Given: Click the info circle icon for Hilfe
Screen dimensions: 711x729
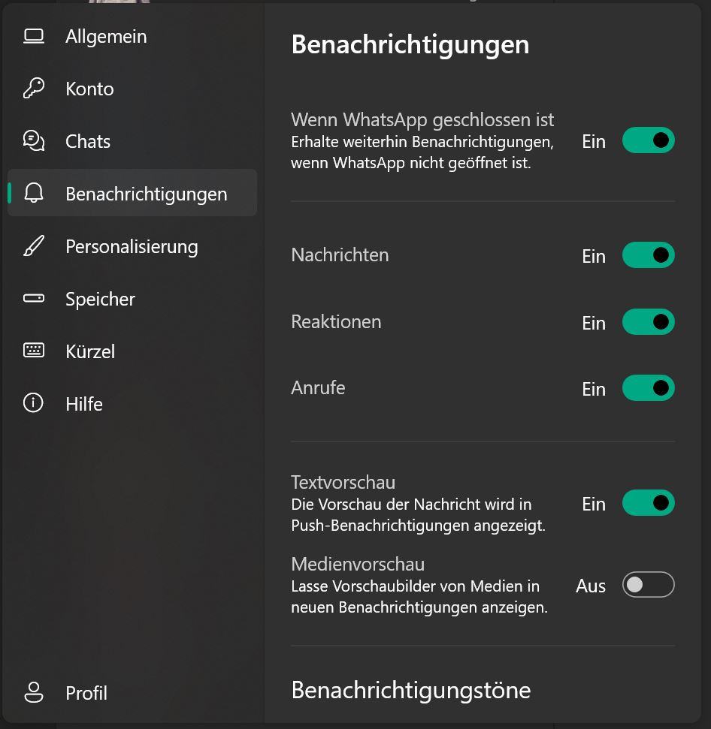Looking at the screenshot, I should click(x=34, y=404).
